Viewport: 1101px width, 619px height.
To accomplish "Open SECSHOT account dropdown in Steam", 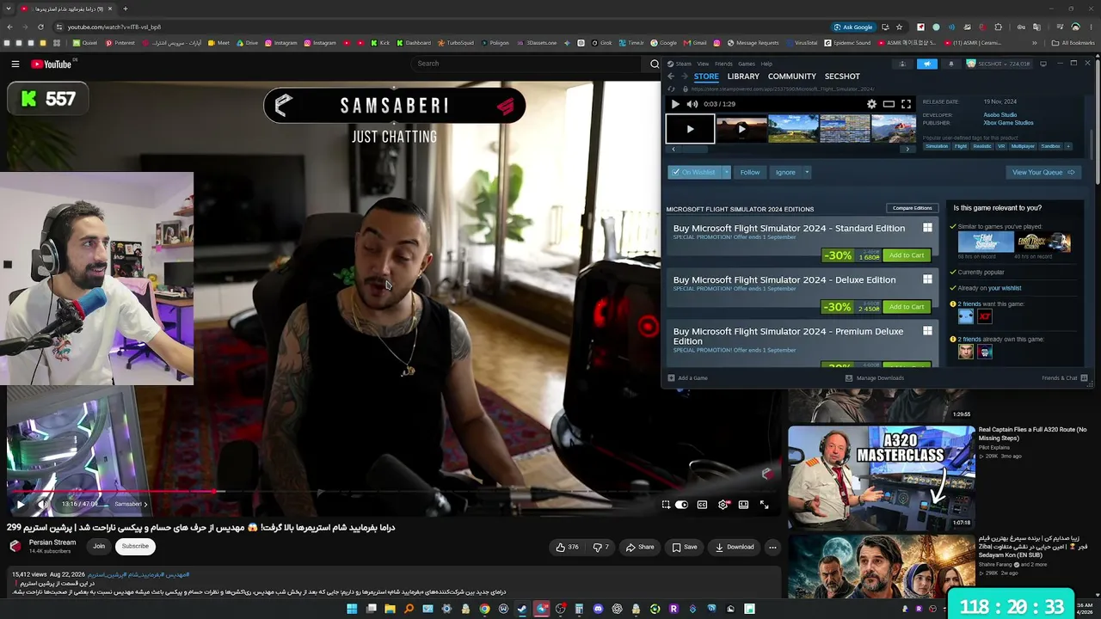I will [x=998, y=64].
